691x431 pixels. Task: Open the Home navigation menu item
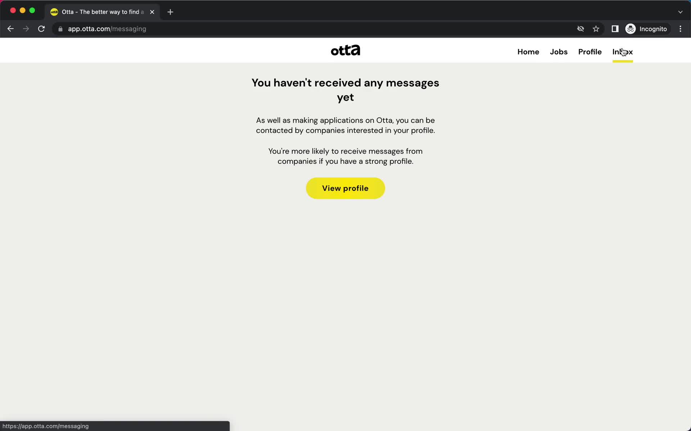529,52
